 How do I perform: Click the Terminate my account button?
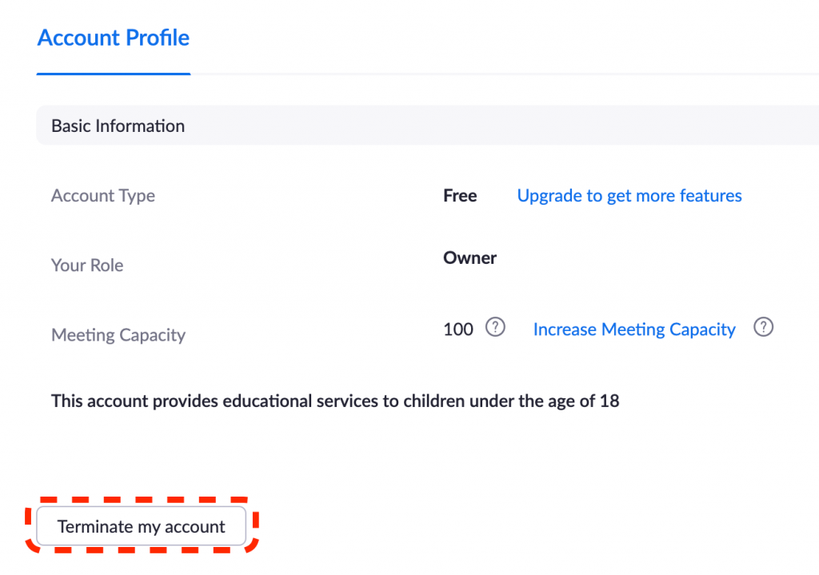[x=141, y=526]
